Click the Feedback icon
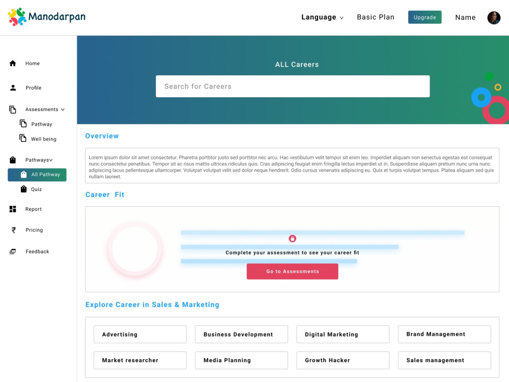The height and width of the screenshot is (382, 509). pos(13,252)
